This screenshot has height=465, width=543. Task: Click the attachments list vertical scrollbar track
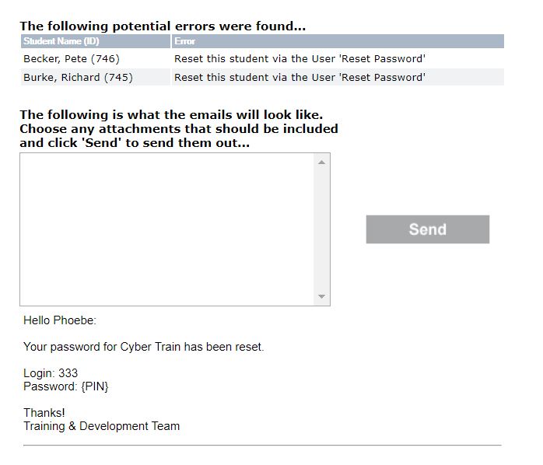[322, 229]
